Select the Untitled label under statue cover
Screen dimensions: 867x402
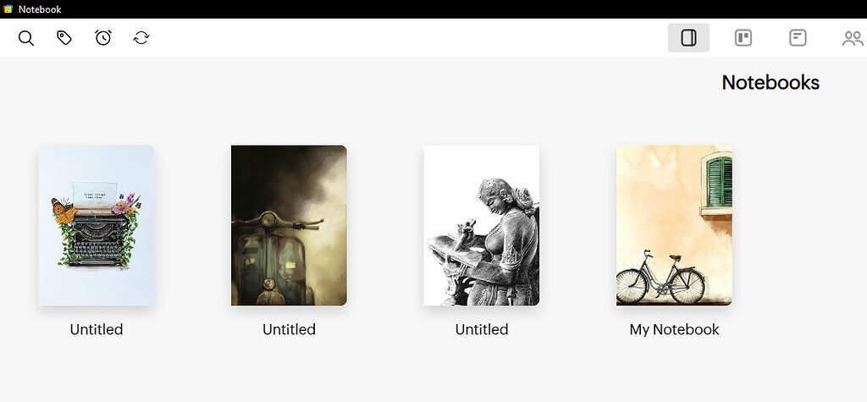coord(481,329)
